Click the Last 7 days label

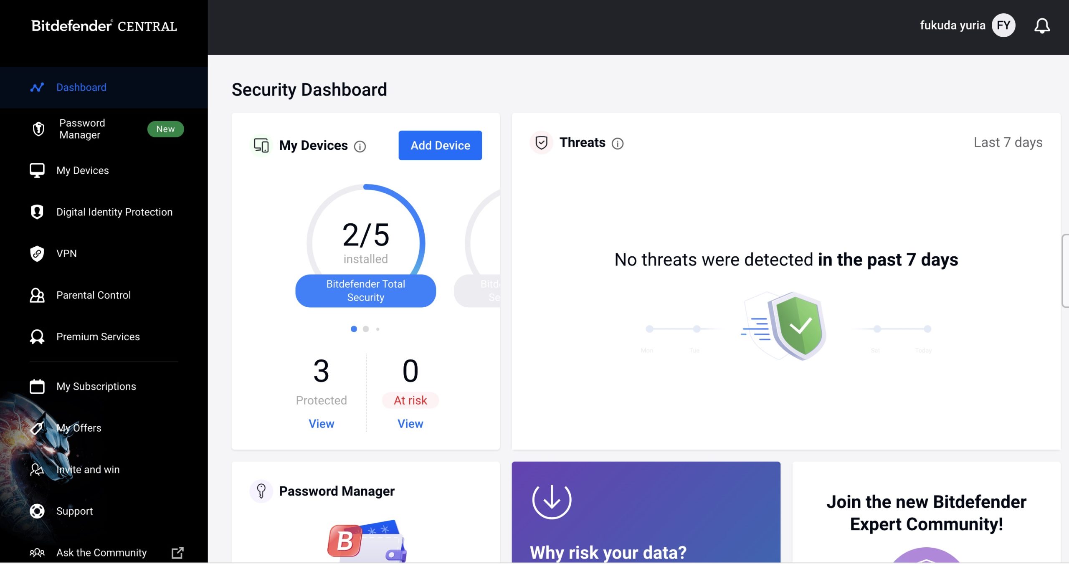pos(1008,142)
